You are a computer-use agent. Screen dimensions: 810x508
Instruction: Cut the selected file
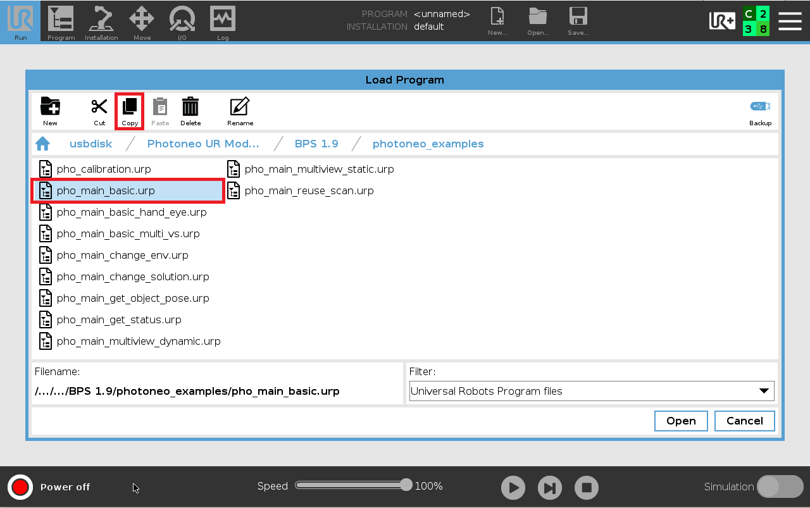click(99, 112)
